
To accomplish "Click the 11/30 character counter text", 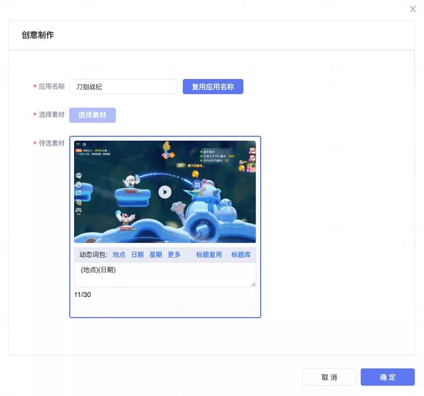I will [82, 295].
